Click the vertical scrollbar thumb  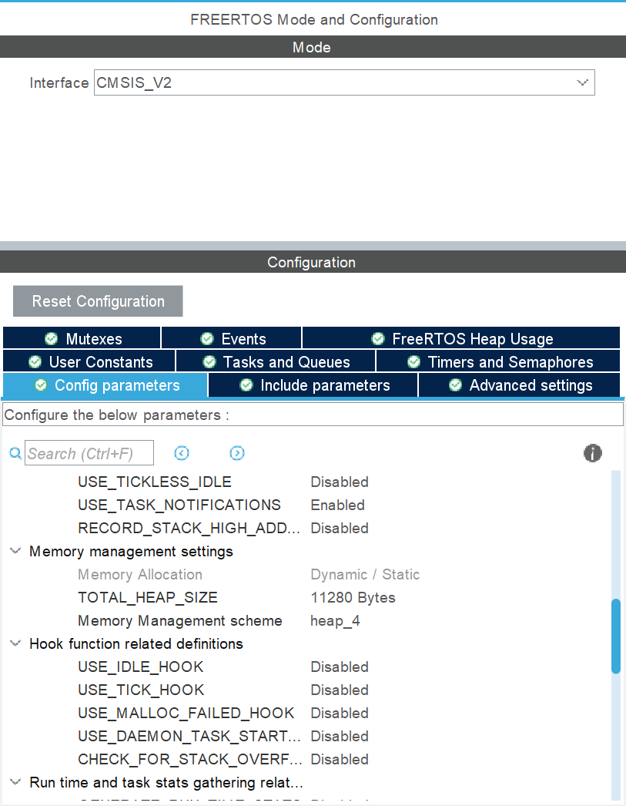615,636
